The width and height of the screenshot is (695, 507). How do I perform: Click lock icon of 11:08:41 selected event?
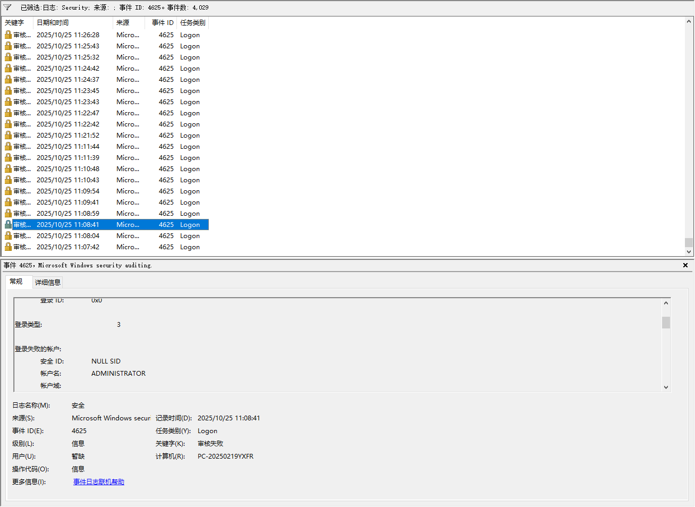(x=8, y=224)
